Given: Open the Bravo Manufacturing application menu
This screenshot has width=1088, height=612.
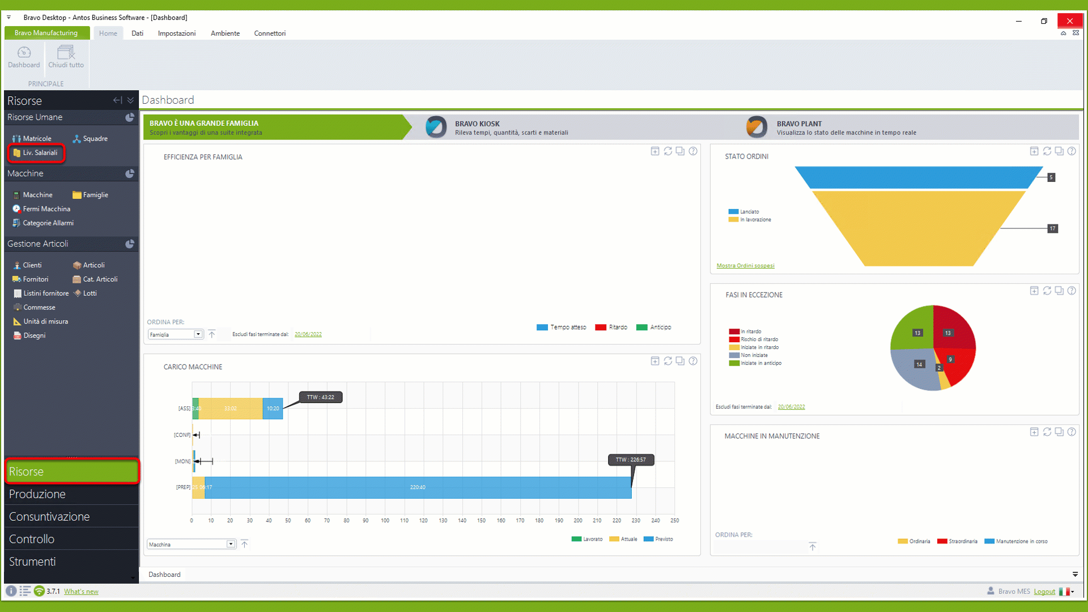Looking at the screenshot, I should tap(46, 33).
